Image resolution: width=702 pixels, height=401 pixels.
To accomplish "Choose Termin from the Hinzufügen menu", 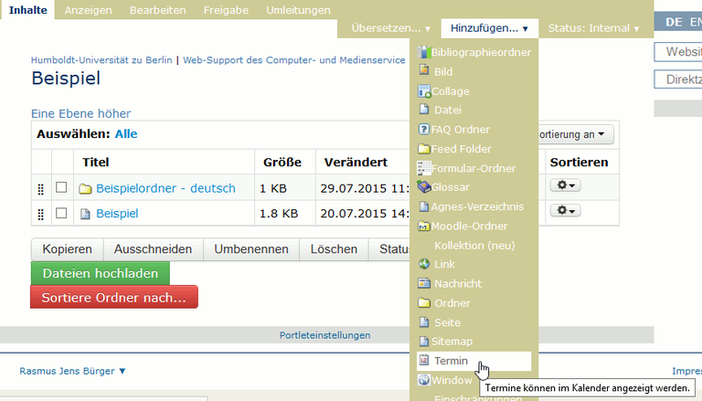I will click(452, 361).
